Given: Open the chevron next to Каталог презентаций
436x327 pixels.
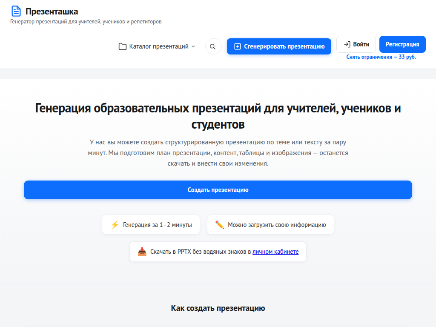Looking at the screenshot, I should click(194, 47).
